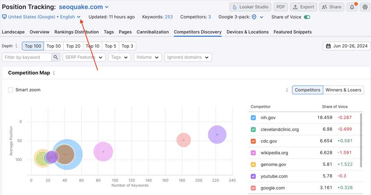
Task: Click the Competitors count 3 link
Action: click(x=210, y=17)
